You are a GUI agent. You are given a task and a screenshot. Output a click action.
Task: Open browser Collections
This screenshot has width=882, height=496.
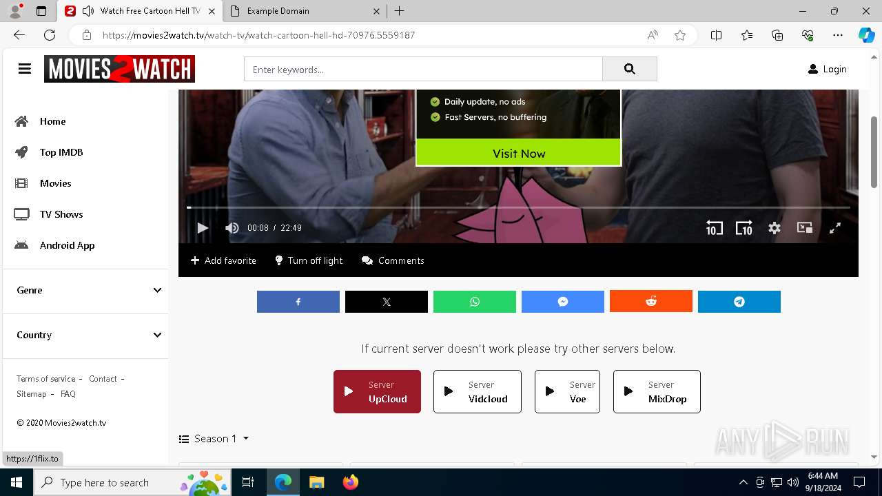[777, 35]
